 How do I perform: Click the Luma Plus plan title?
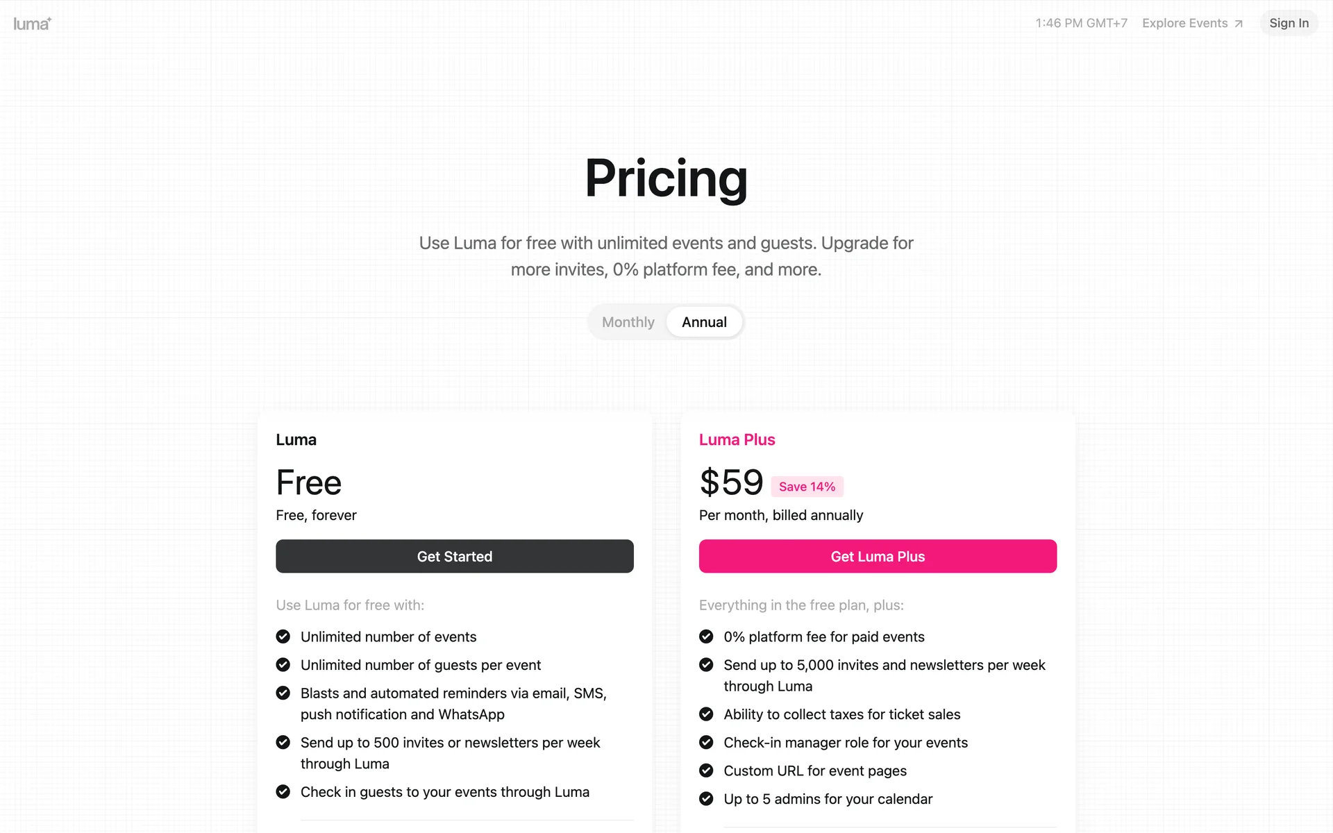737,439
